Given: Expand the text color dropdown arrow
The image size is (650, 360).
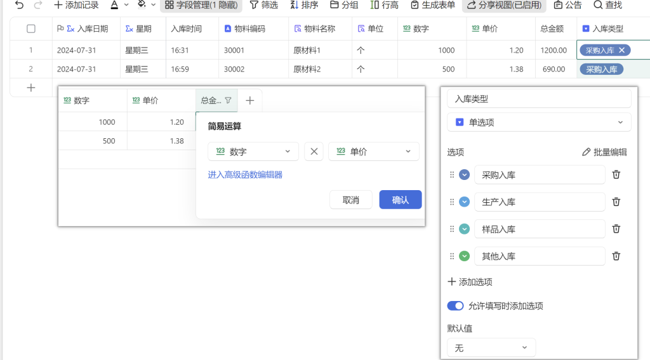Looking at the screenshot, I should pyautogui.click(x=126, y=5).
